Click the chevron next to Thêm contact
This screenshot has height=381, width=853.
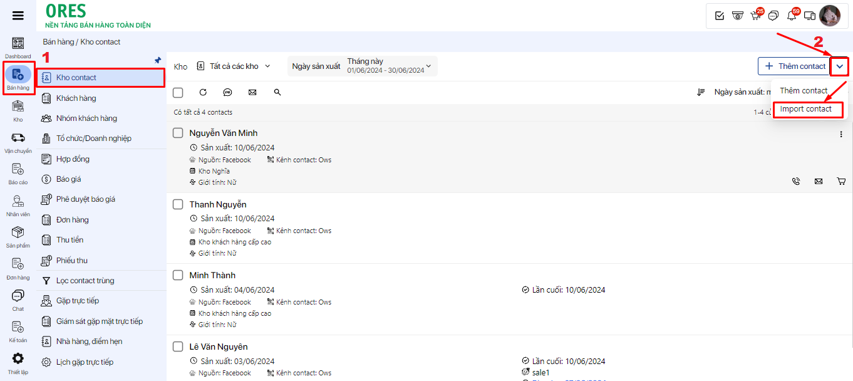[x=840, y=66]
